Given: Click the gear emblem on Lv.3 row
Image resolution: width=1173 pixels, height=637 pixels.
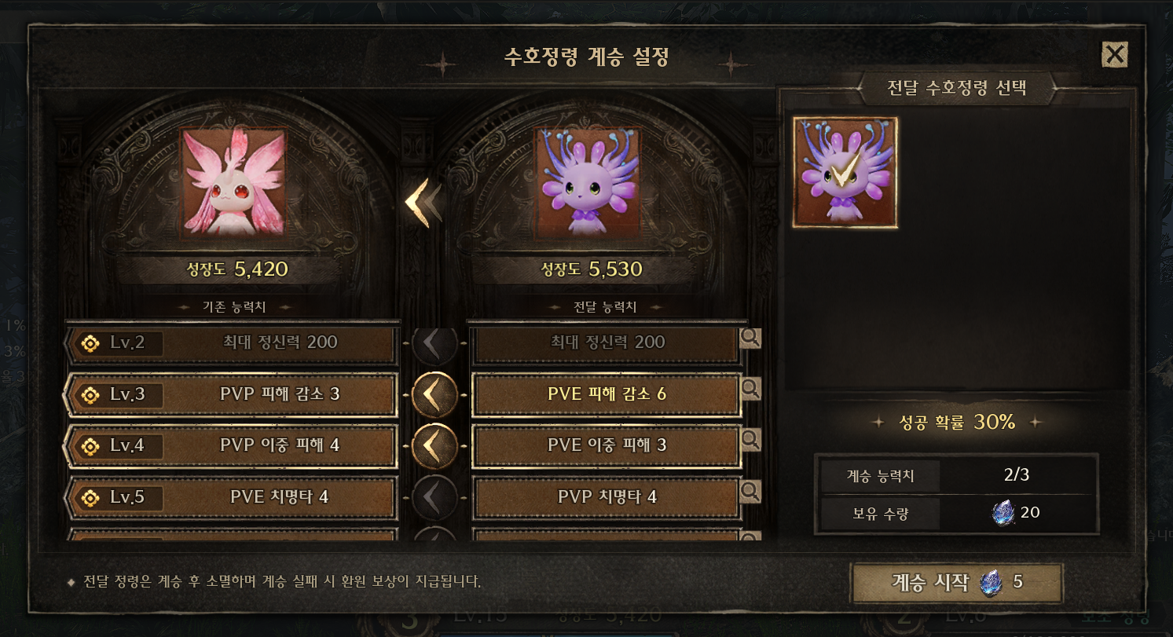Looking at the screenshot, I should [90, 394].
